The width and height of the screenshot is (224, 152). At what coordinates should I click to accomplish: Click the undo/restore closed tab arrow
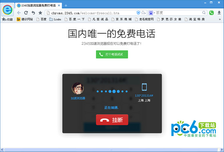[33, 13]
